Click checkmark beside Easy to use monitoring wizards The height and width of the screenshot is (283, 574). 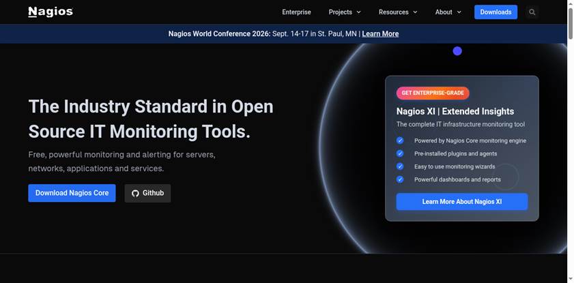[400, 166]
